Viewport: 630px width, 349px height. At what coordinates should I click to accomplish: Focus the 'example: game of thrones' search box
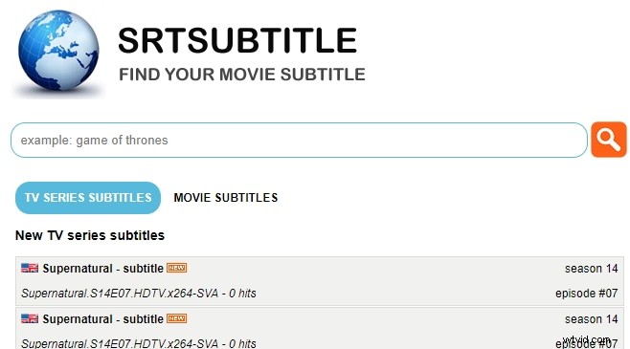[299, 140]
